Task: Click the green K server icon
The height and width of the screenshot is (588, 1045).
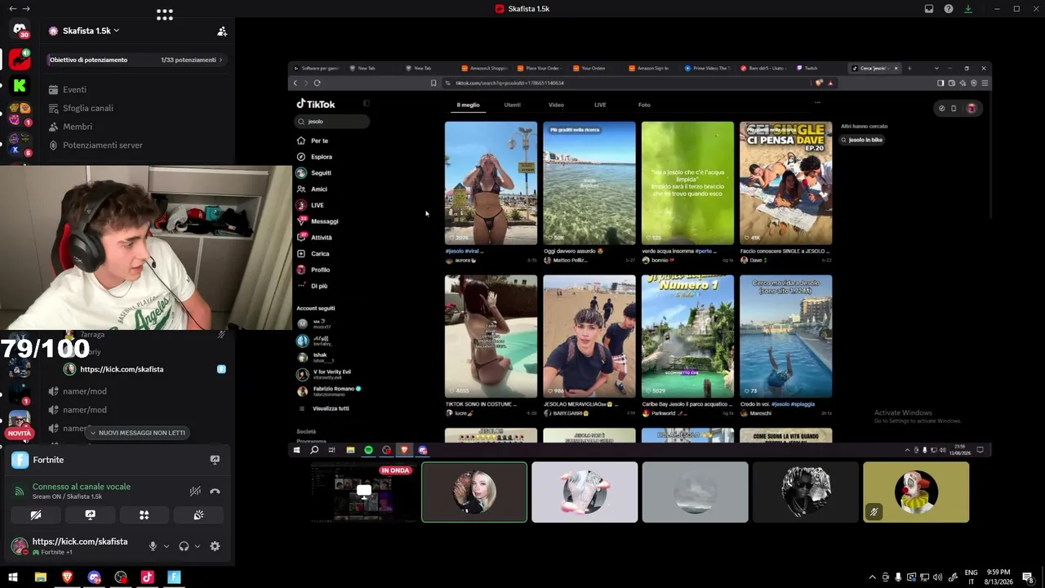Action: click(20, 85)
